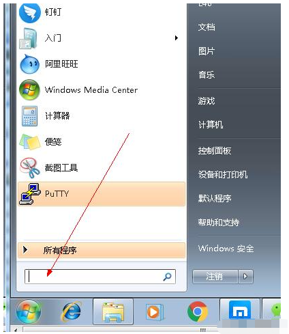Open 控制面板 control panel
Screen dimensions: 289x334
tap(215, 151)
